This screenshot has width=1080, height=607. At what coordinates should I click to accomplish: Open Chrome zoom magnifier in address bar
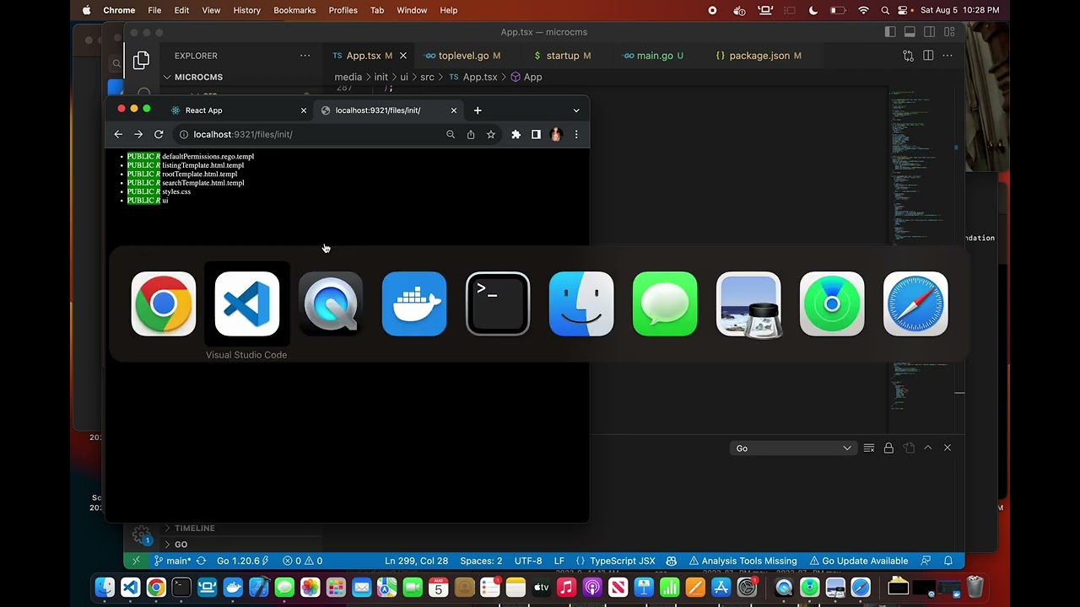point(451,134)
